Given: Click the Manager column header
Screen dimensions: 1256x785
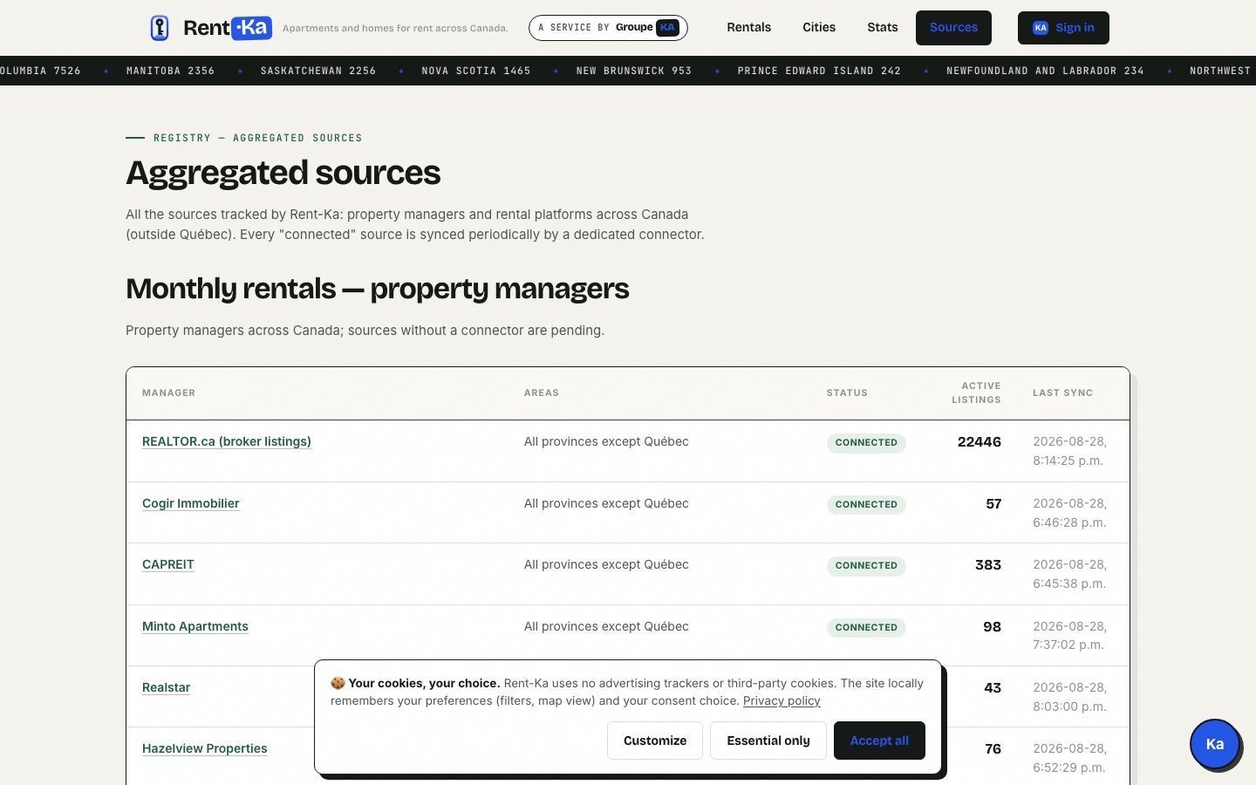Looking at the screenshot, I should tap(169, 392).
